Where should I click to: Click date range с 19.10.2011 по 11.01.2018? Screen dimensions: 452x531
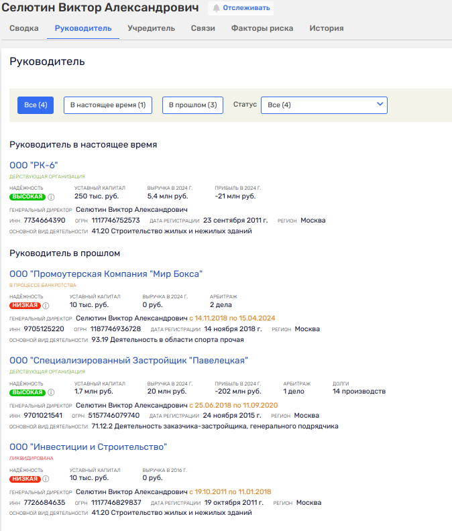[x=231, y=491]
